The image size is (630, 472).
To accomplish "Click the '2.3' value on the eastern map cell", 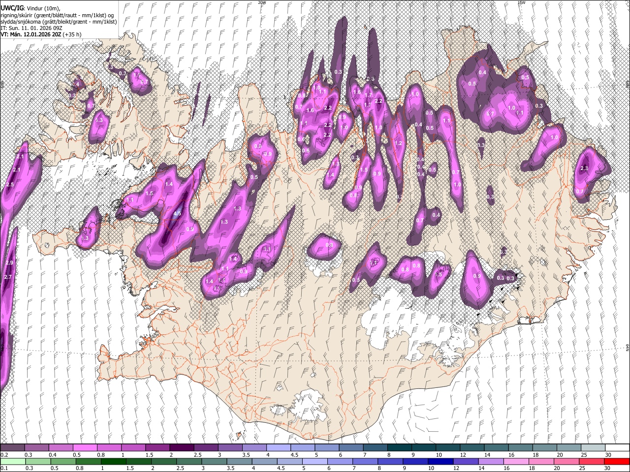I will coord(584,168).
